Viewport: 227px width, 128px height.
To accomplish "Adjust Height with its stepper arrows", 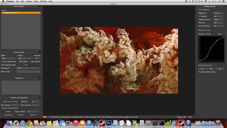I will click(32, 58).
